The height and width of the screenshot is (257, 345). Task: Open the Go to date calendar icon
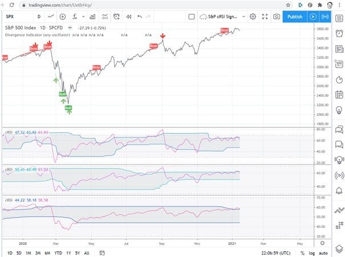(x=102, y=253)
